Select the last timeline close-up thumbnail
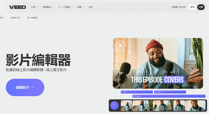 (195, 106)
